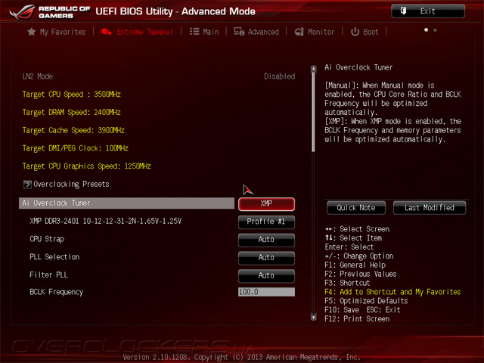
Task: Click the PLL Selection label
Action: tap(54, 257)
